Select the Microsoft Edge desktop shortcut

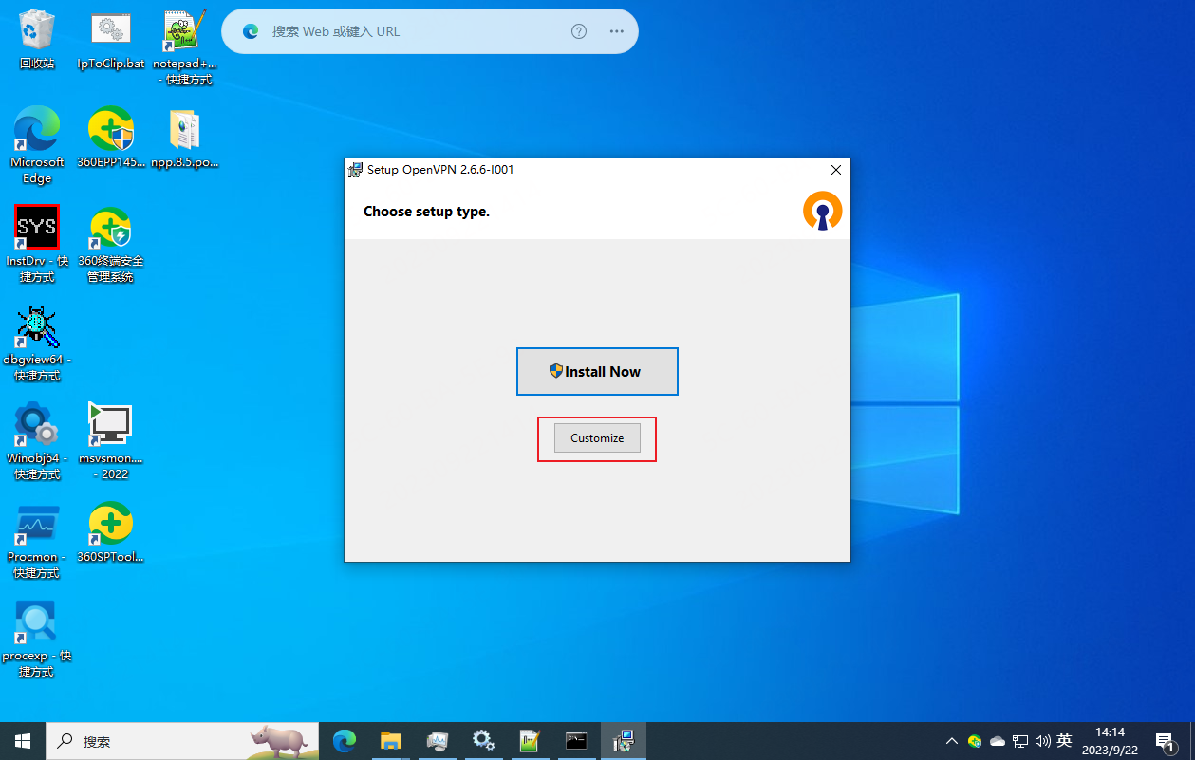point(37,145)
